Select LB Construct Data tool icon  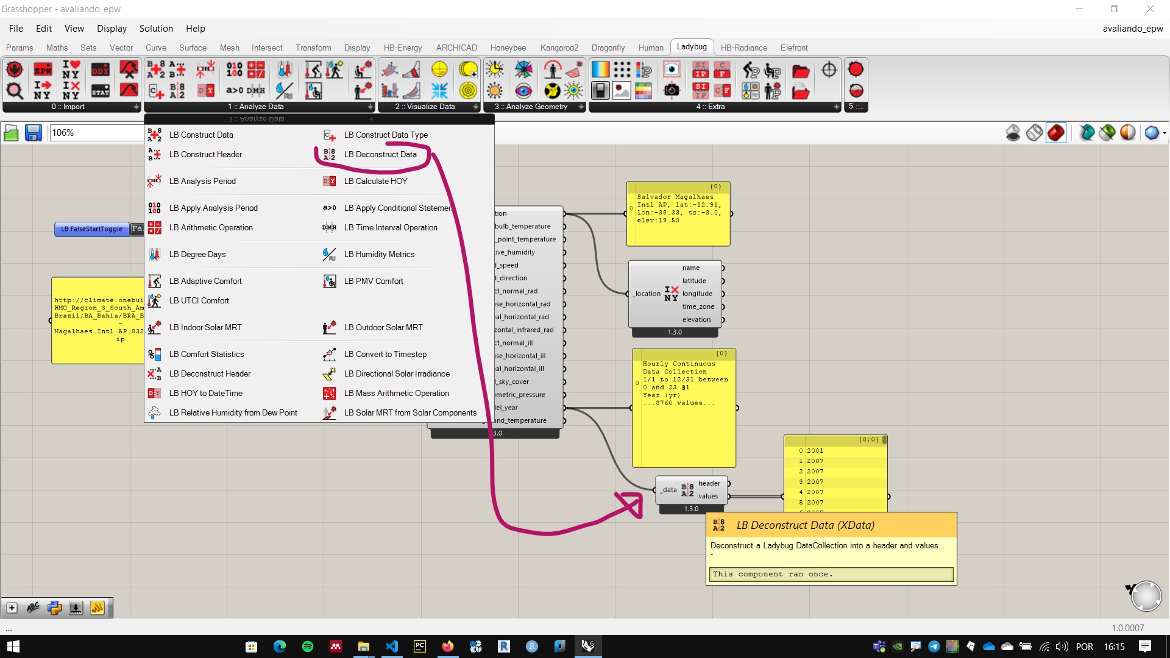[x=154, y=134]
